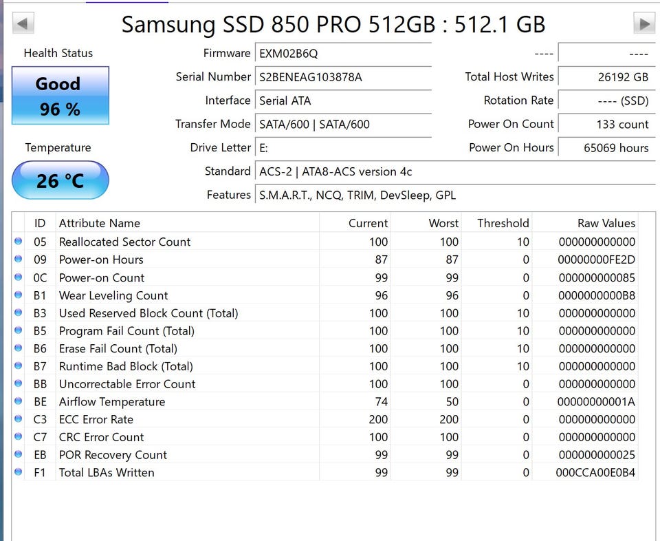Image resolution: width=660 pixels, height=541 pixels.
Task: Click status dot for Runtime Bad Block
Action: pyautogui.click(x=18, y=365)
